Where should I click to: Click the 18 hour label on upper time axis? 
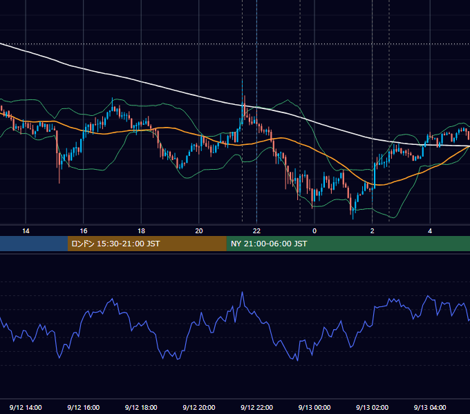(x=141, y=231)
